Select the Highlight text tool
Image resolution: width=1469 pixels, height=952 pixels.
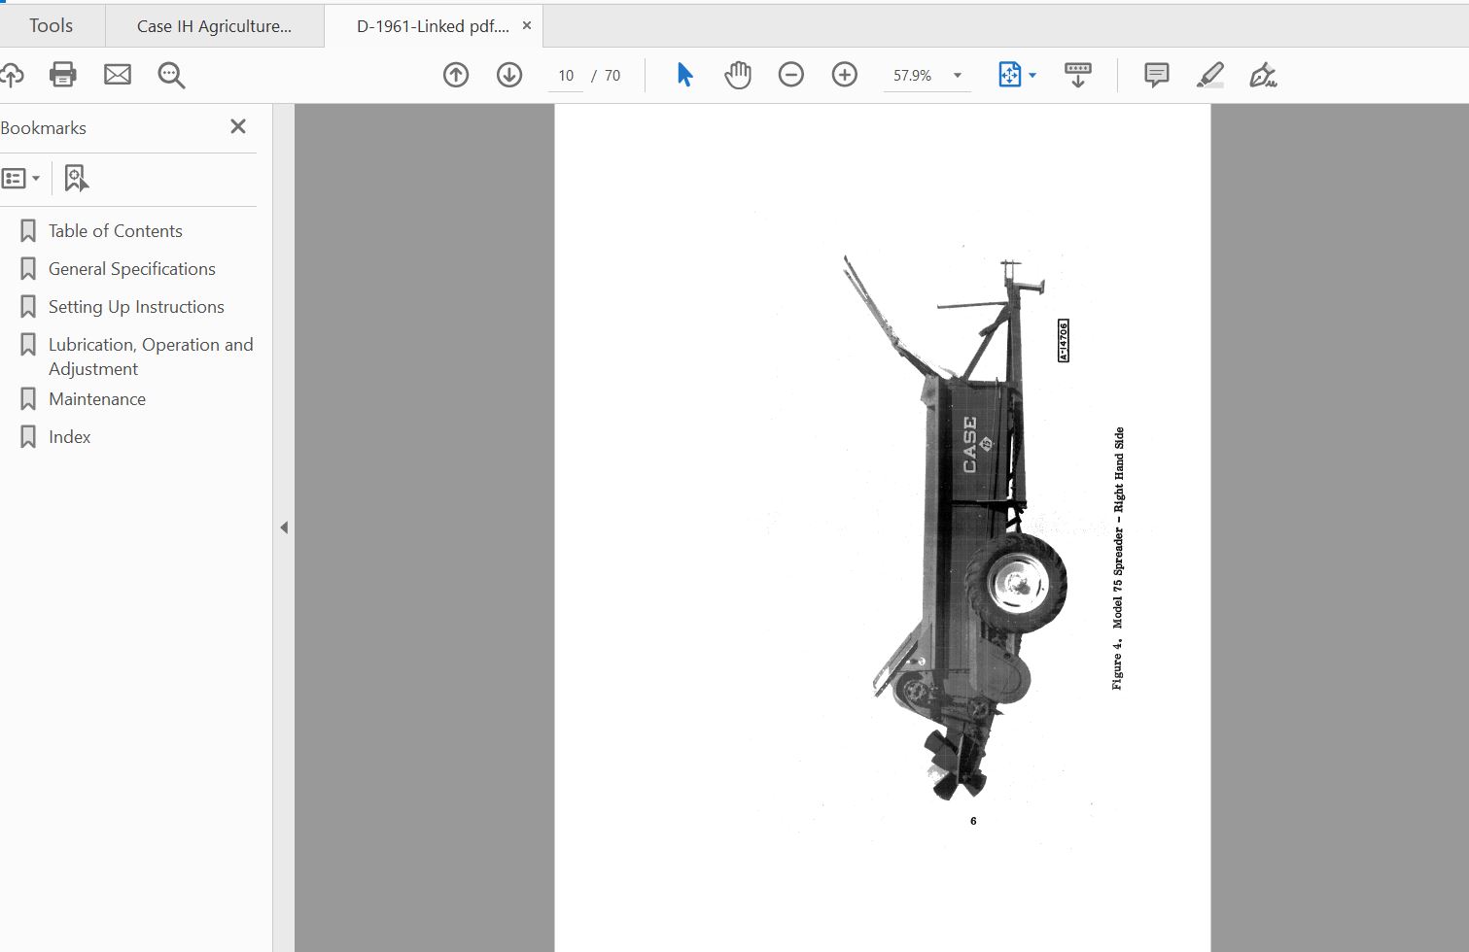tap(1209, 75)
